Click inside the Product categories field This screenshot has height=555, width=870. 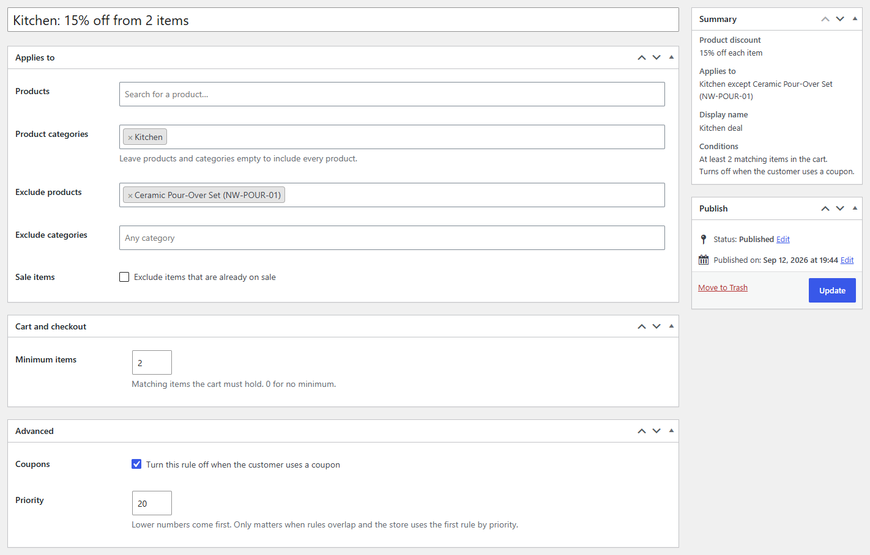[392, 137]
